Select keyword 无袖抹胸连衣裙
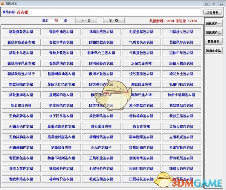The image size is (226, 190). click(x=21, y=137)
